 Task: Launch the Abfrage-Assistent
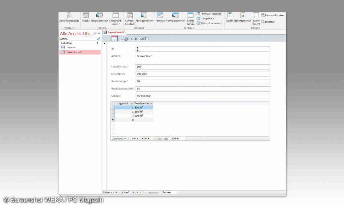pyautogui.click(x=130, y=16)
